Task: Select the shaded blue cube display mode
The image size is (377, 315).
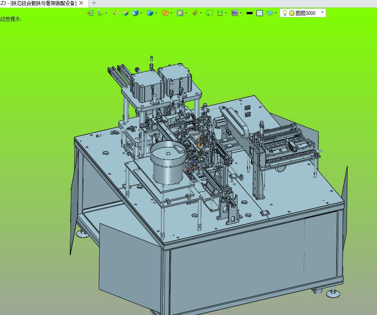Action: pos(135,13)
